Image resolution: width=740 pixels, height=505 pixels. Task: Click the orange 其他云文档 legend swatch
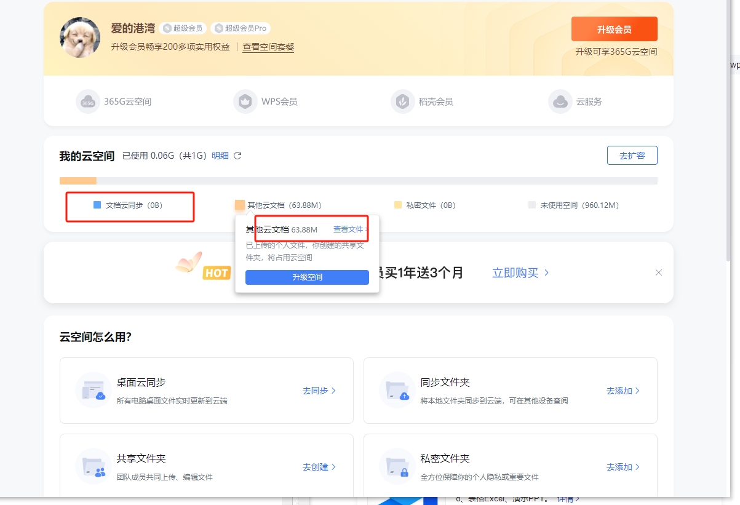coord(240,205)
